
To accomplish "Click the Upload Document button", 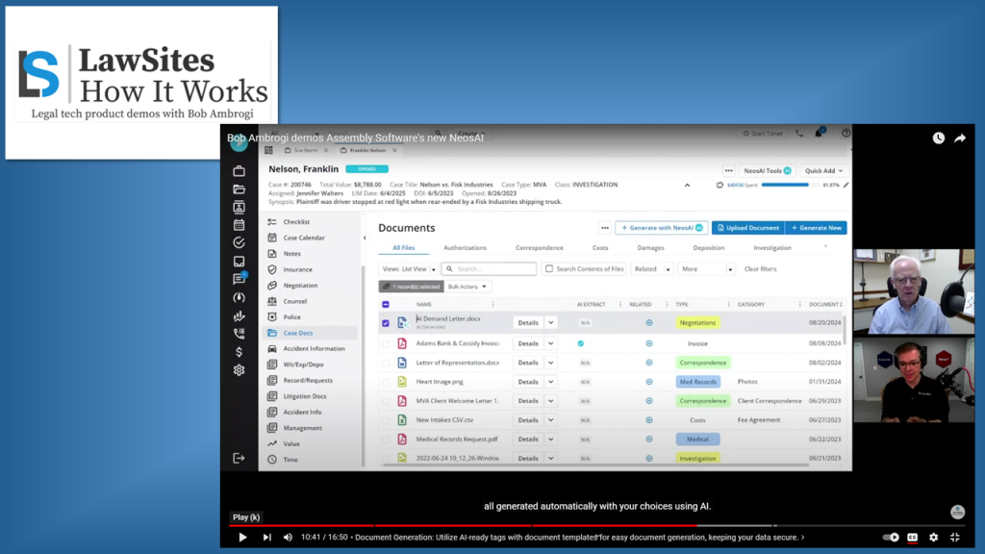I will [x=747, y=228].
